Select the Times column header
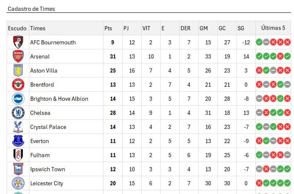 (x=38, y=28)
